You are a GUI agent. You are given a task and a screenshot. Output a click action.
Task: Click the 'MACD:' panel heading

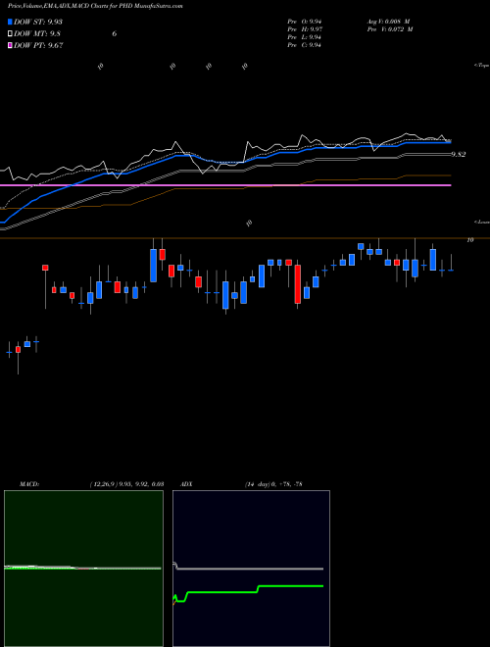[x=29, y=484]
